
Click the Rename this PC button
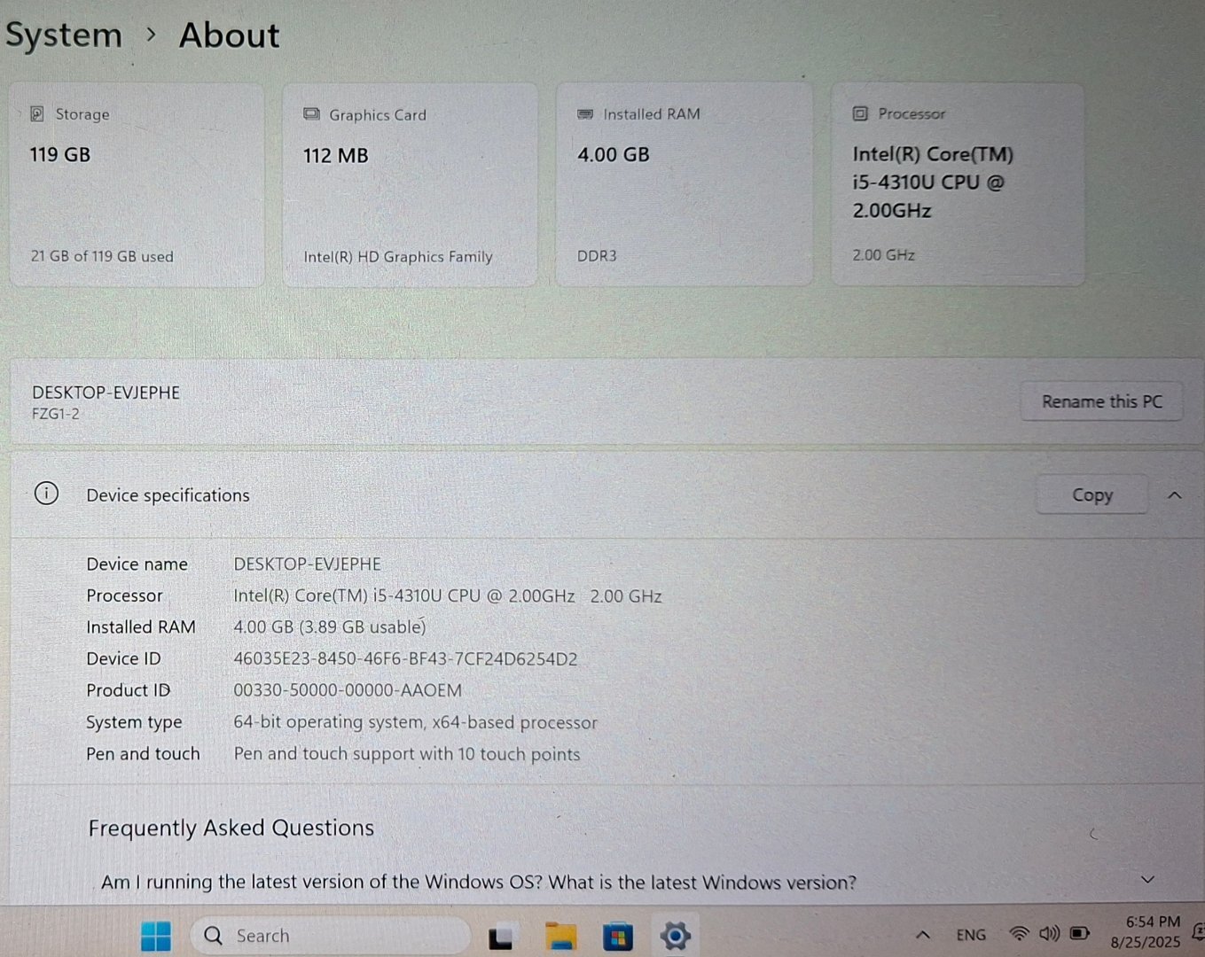[x=1101, y=401]
